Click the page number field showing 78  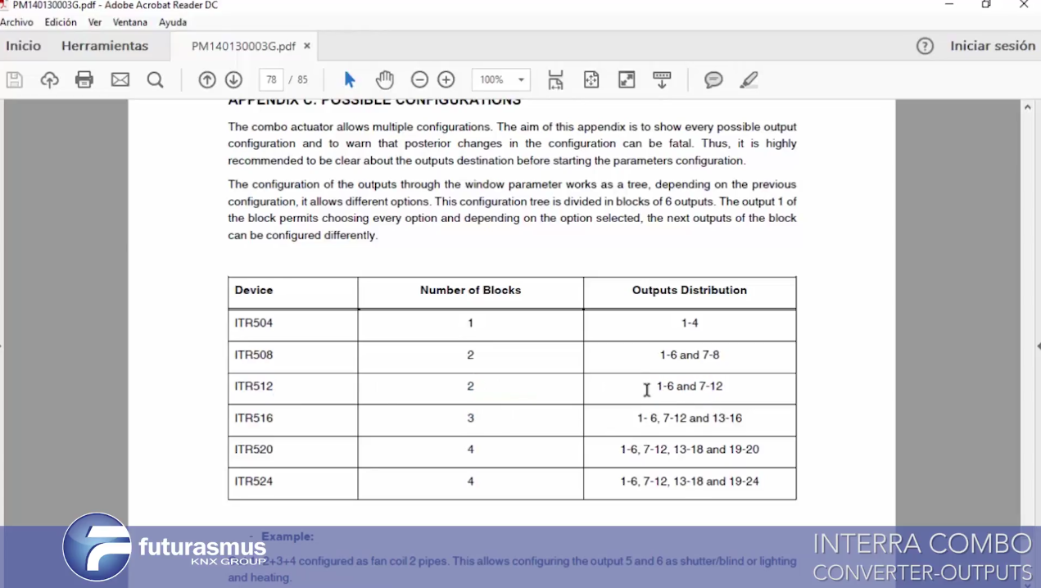[x=271, y=79]
